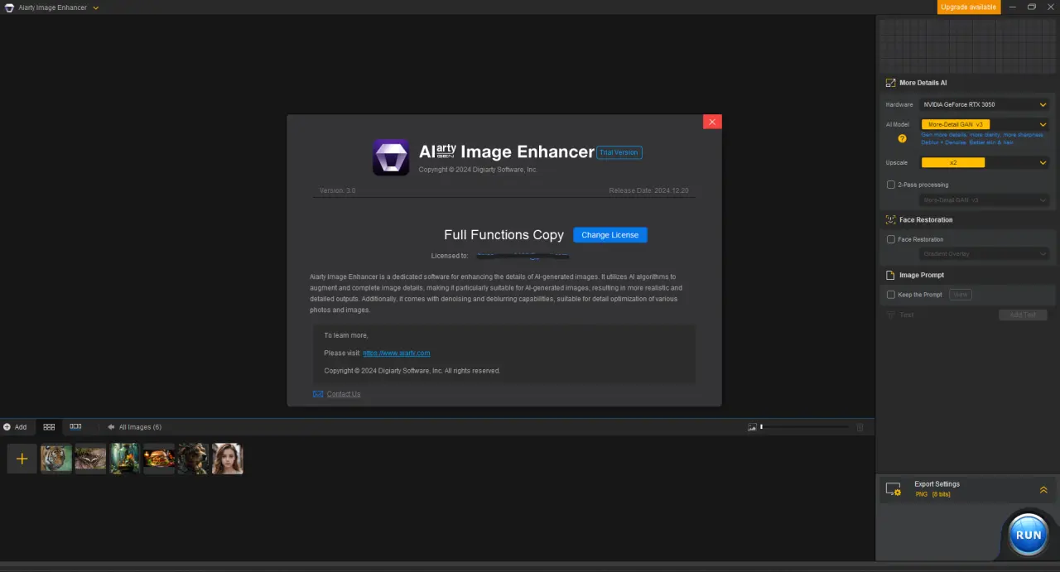This screenshot has height=572, width=1060.
Task: Switch to filmstrip thumbnail view
Action: click(x=75, y=427)
